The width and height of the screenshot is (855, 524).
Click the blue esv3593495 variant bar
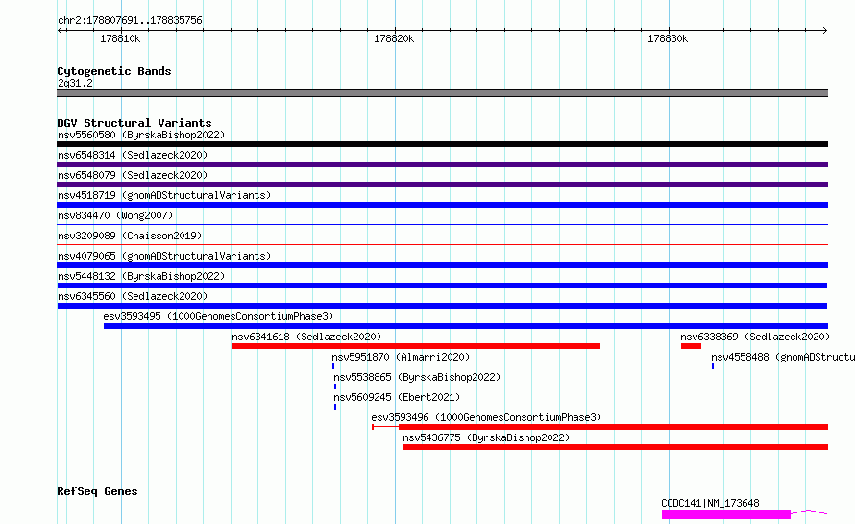coord(466,326)
